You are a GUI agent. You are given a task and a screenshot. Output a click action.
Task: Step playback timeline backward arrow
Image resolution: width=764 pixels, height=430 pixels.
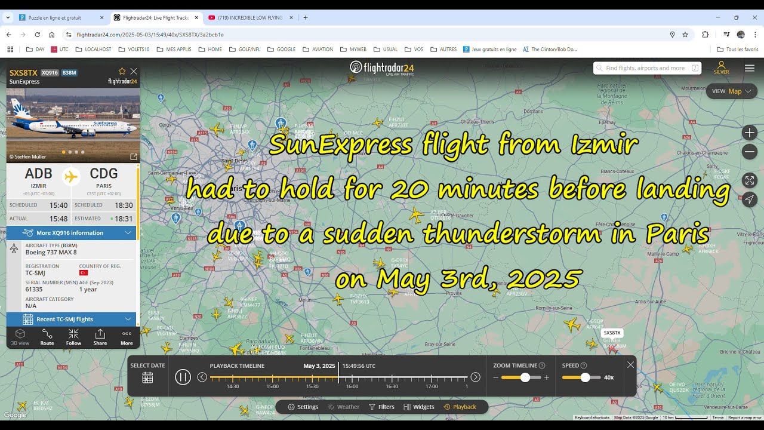[202, 377]
